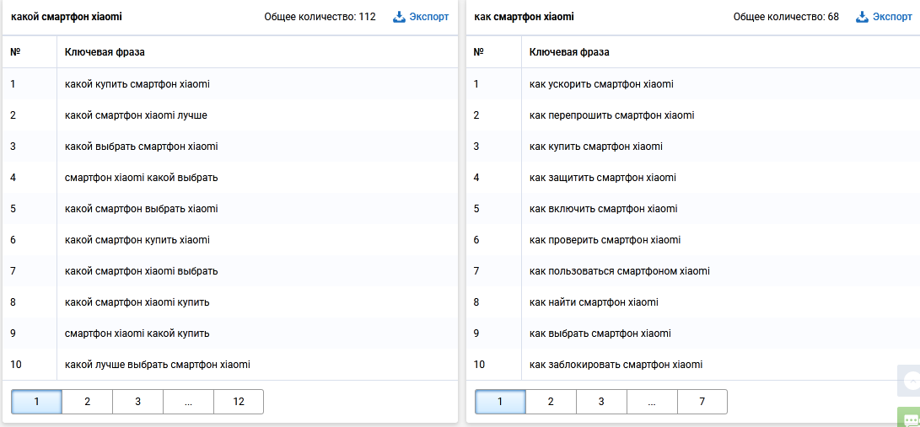Select phrase какой выбрать смартфон xiaomi
The height and width of the screenshot is (427, 920).
142,147
